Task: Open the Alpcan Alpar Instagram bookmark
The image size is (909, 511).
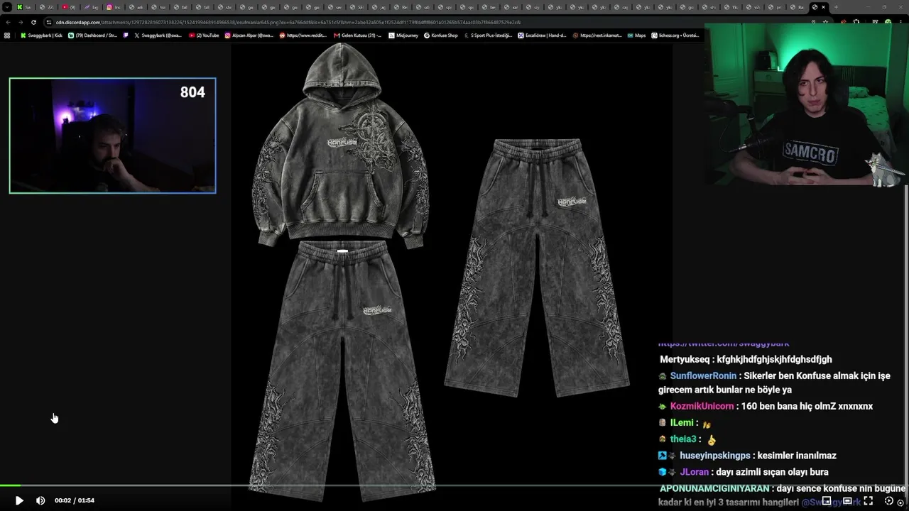Action: tap(249, 35)
